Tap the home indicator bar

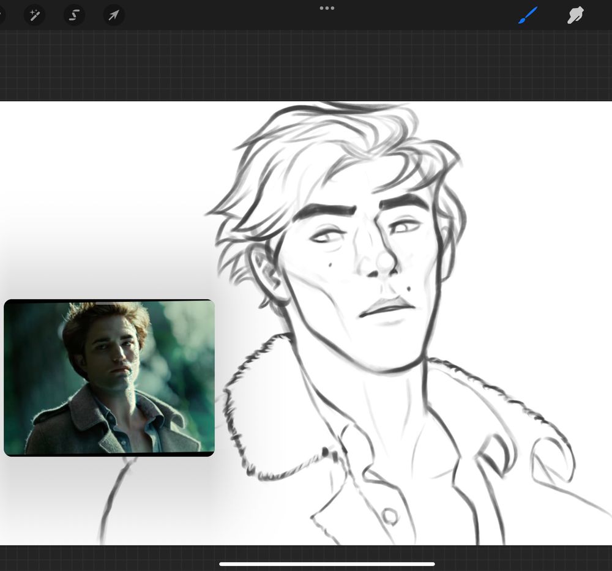pyautogui.click(x=327, y=564)
